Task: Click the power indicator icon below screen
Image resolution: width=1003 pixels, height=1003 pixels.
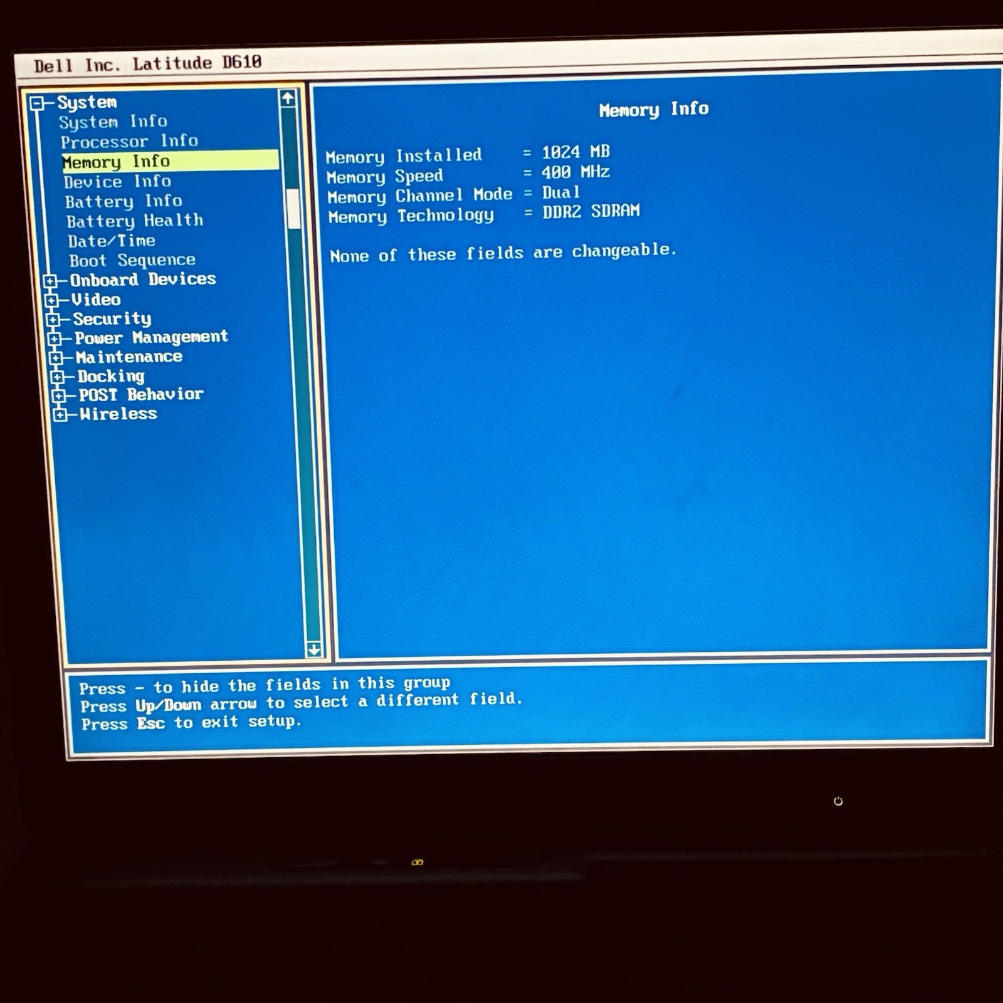Action: click(838, 801)
